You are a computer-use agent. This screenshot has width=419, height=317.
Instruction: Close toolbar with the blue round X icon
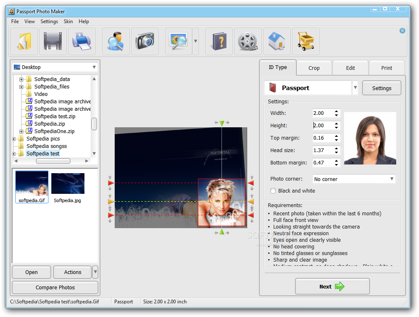click(x=402, y=31)
